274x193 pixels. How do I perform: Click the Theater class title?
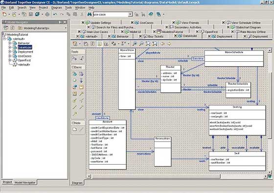170,67
